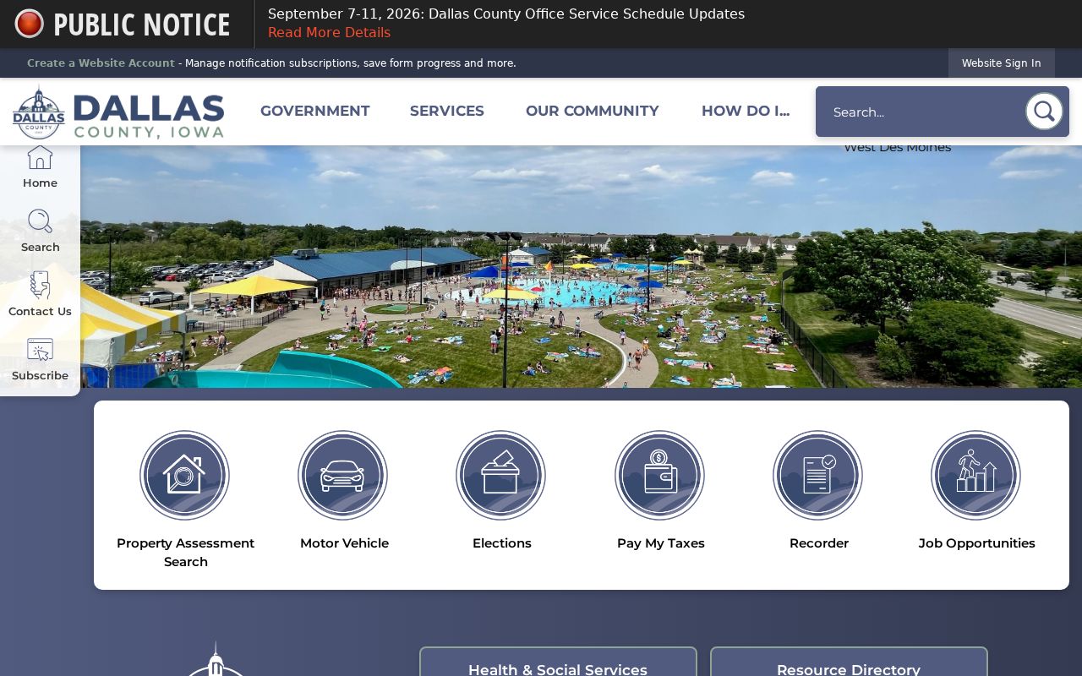Click the Read More Details link

[329, 32]
